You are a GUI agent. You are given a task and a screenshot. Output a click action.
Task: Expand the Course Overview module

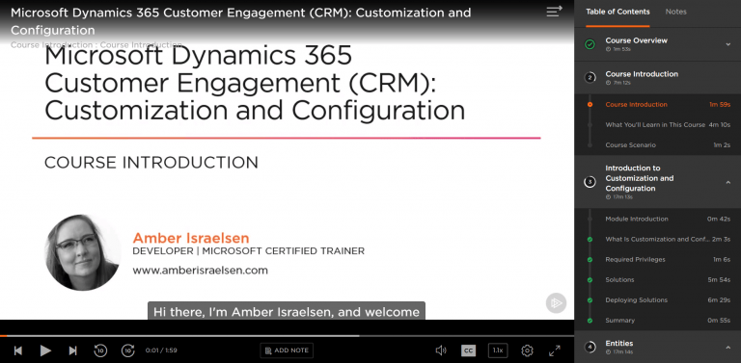(728, 44)
